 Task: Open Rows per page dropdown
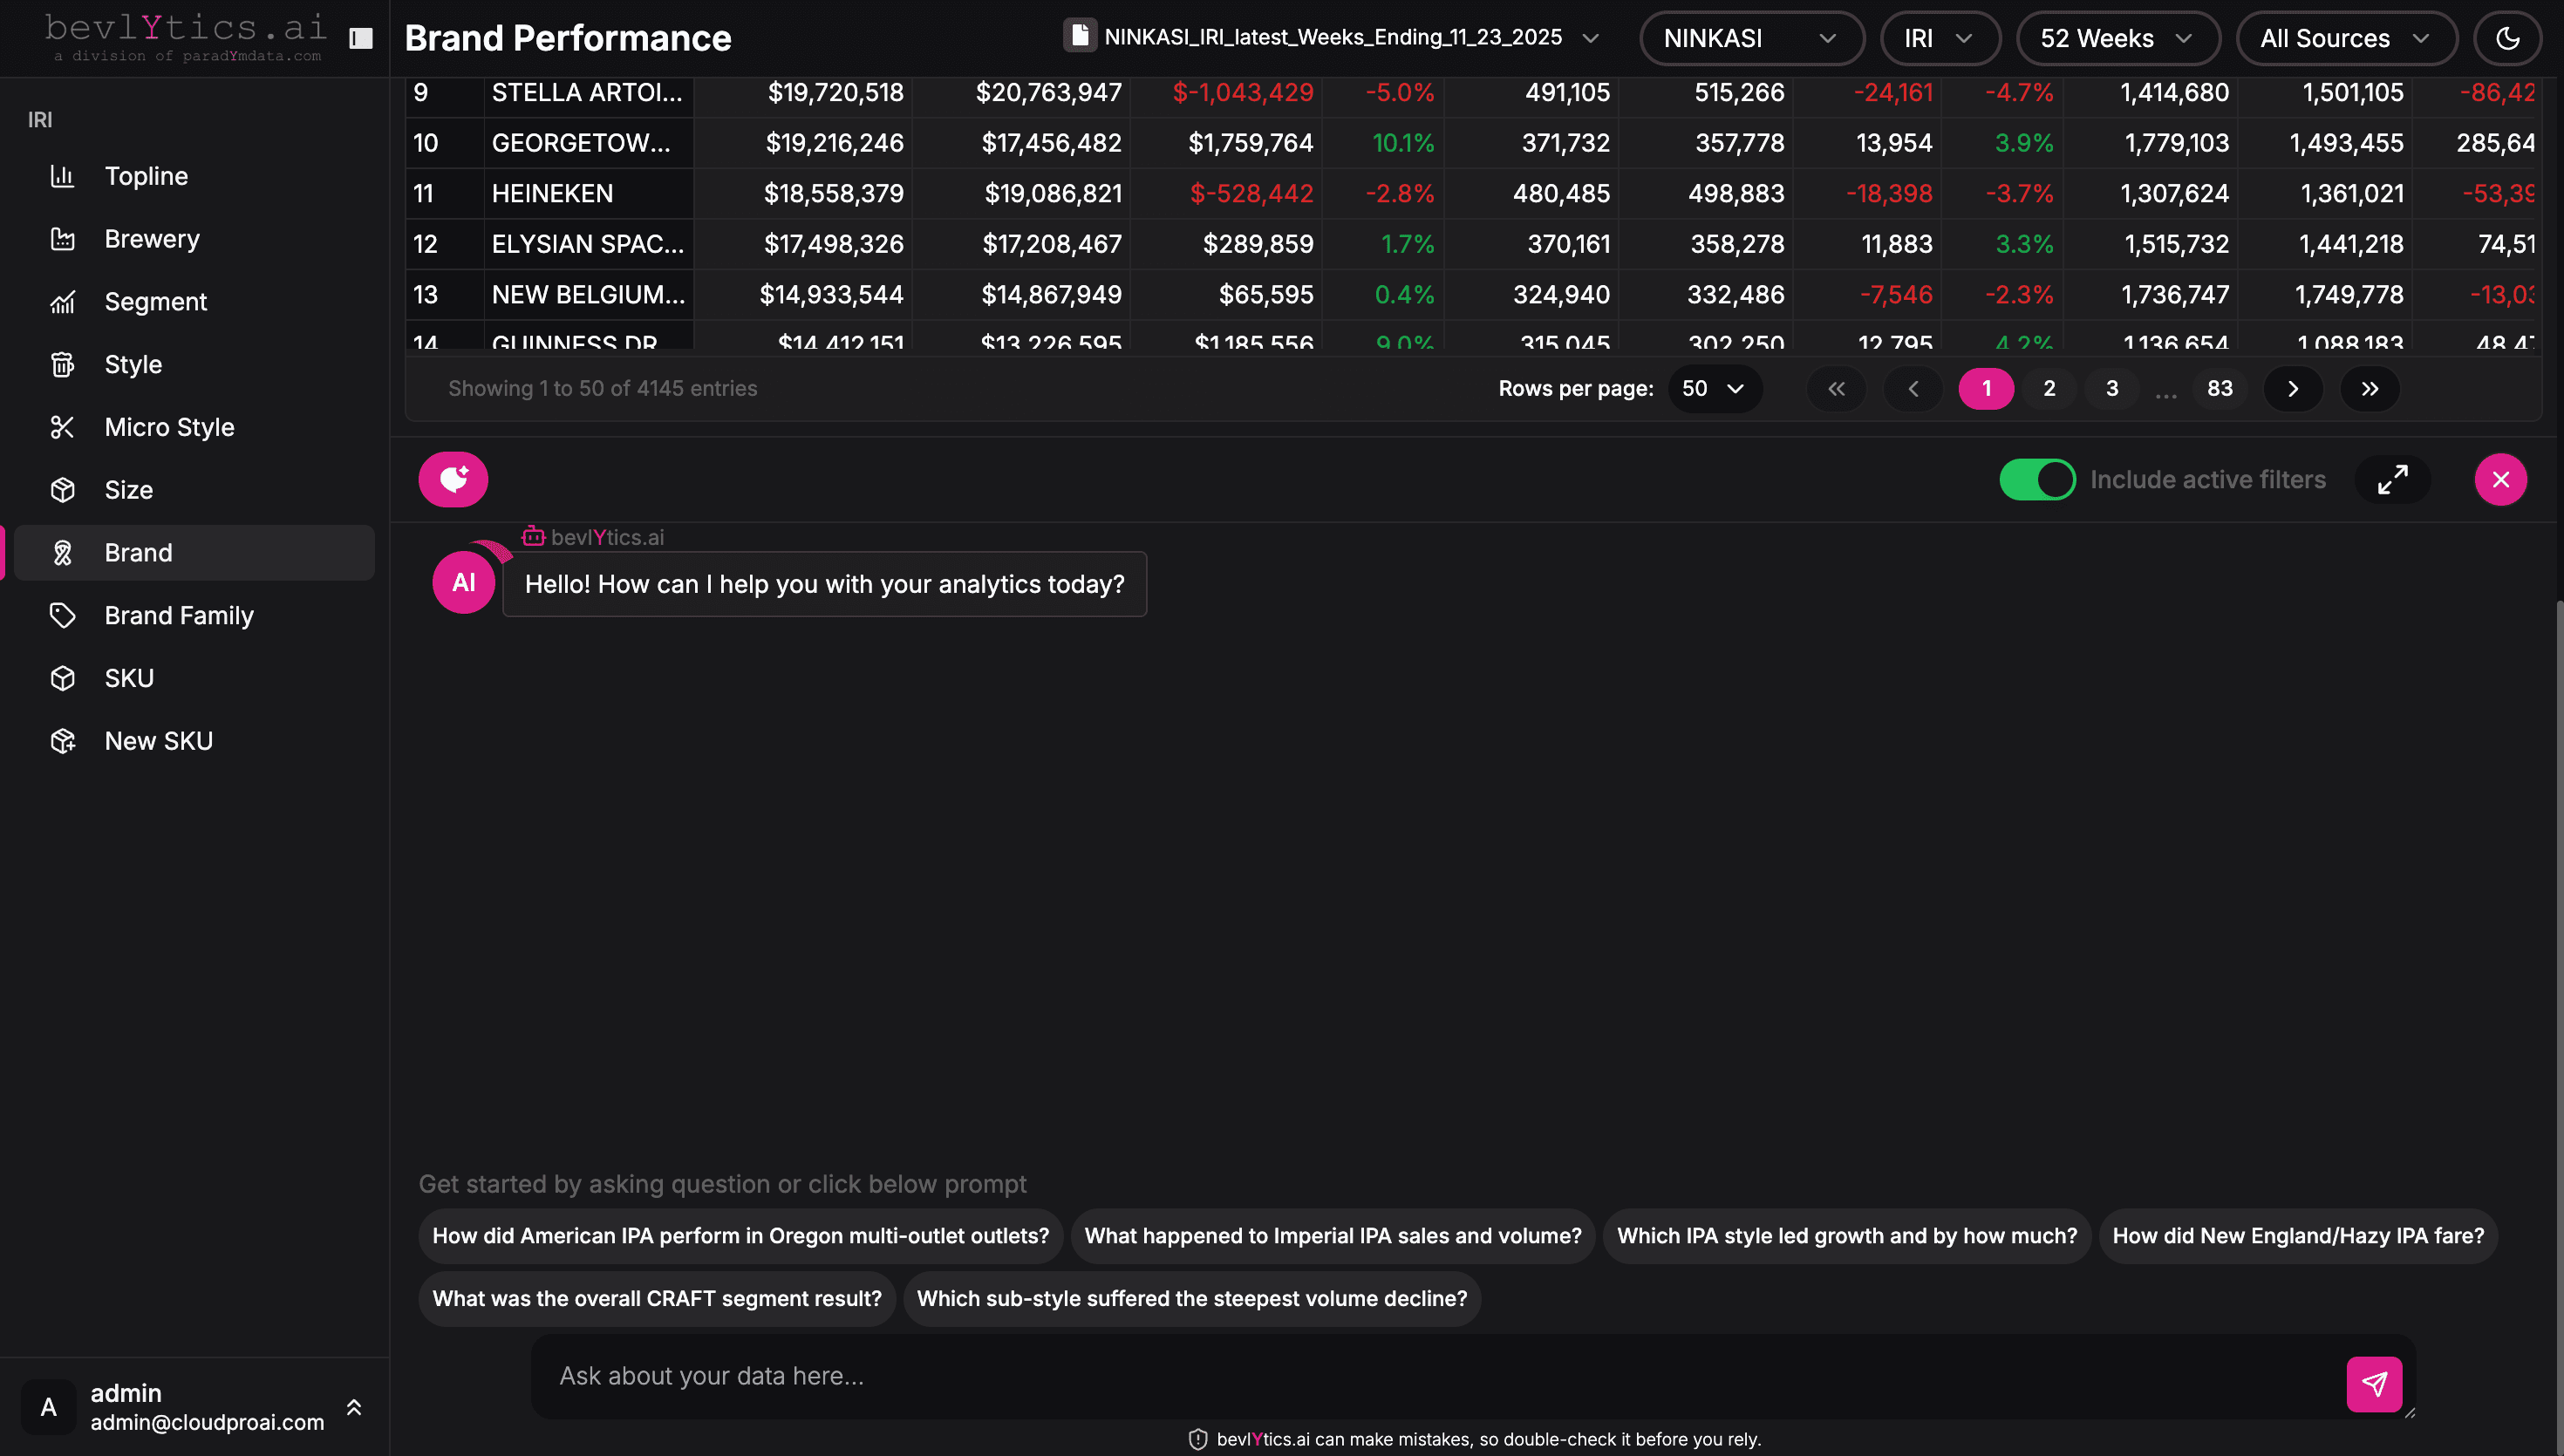coord(1714,389)
